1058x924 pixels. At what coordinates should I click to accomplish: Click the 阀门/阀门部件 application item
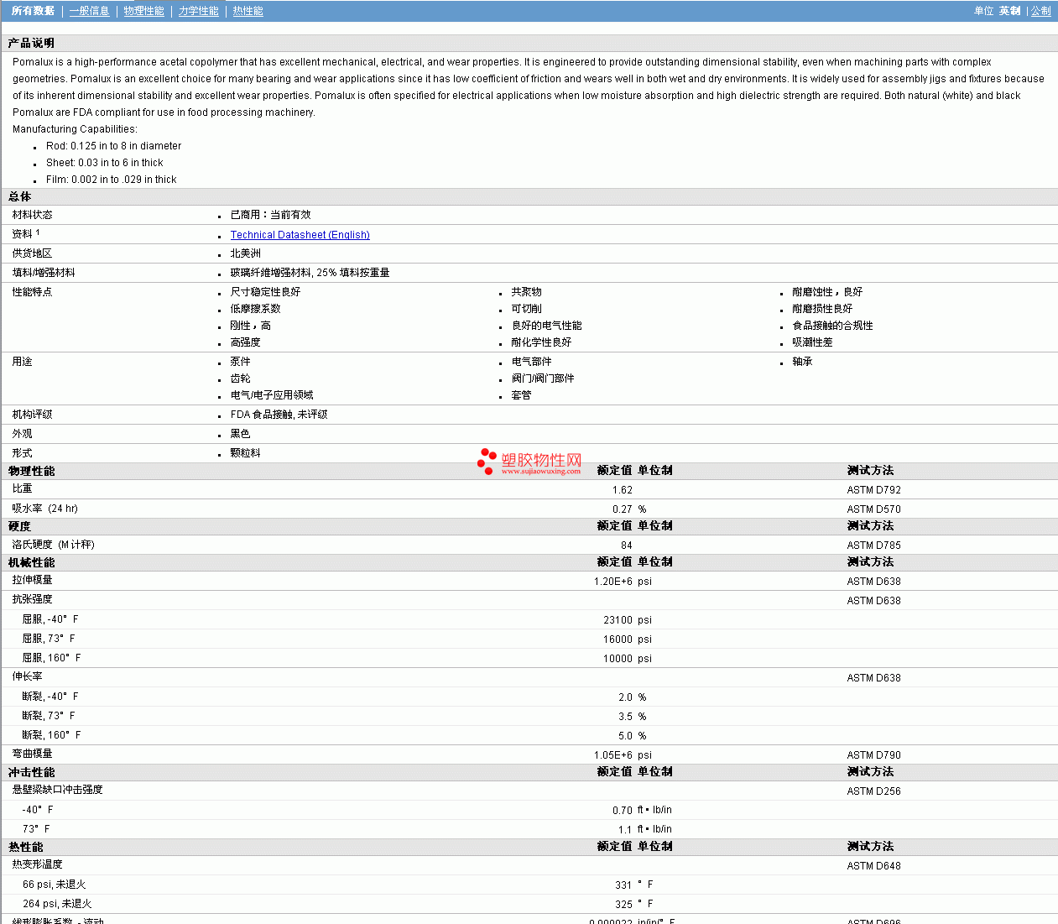(x=544, y=378)
